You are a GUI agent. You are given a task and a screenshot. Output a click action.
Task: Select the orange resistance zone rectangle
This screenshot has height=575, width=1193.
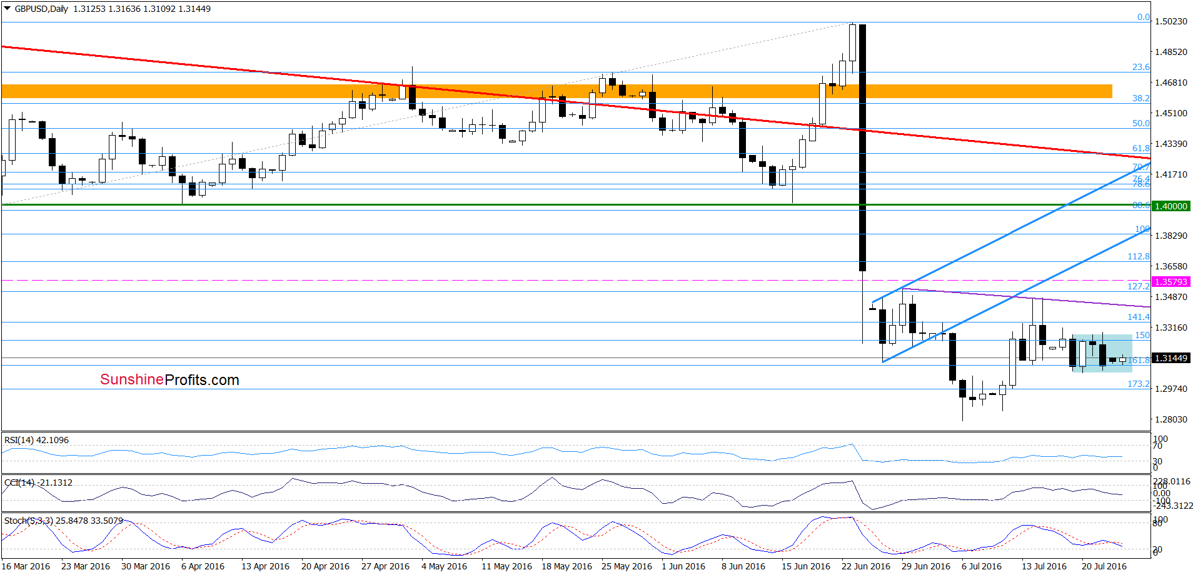point(556,91)
